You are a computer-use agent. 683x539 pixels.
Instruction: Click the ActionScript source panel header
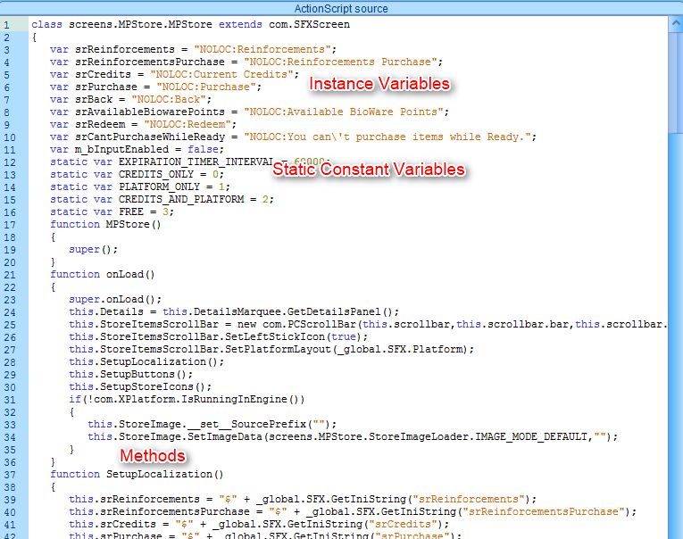tap(341, 7)
